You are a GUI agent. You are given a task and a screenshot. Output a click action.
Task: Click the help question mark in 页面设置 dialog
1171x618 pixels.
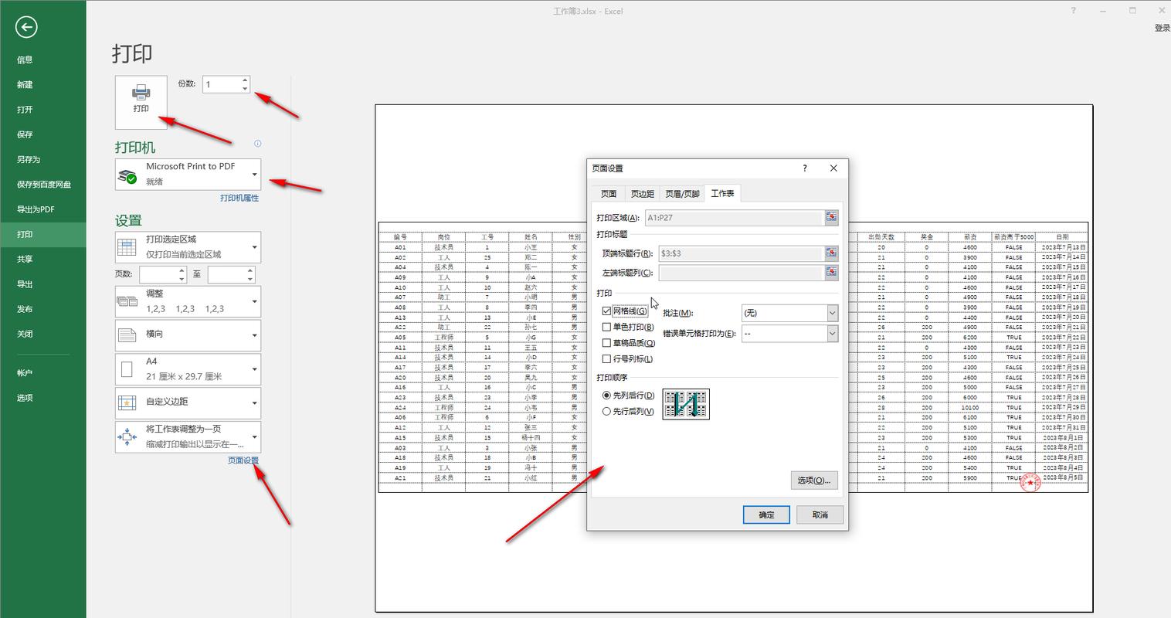coord(805,168)
